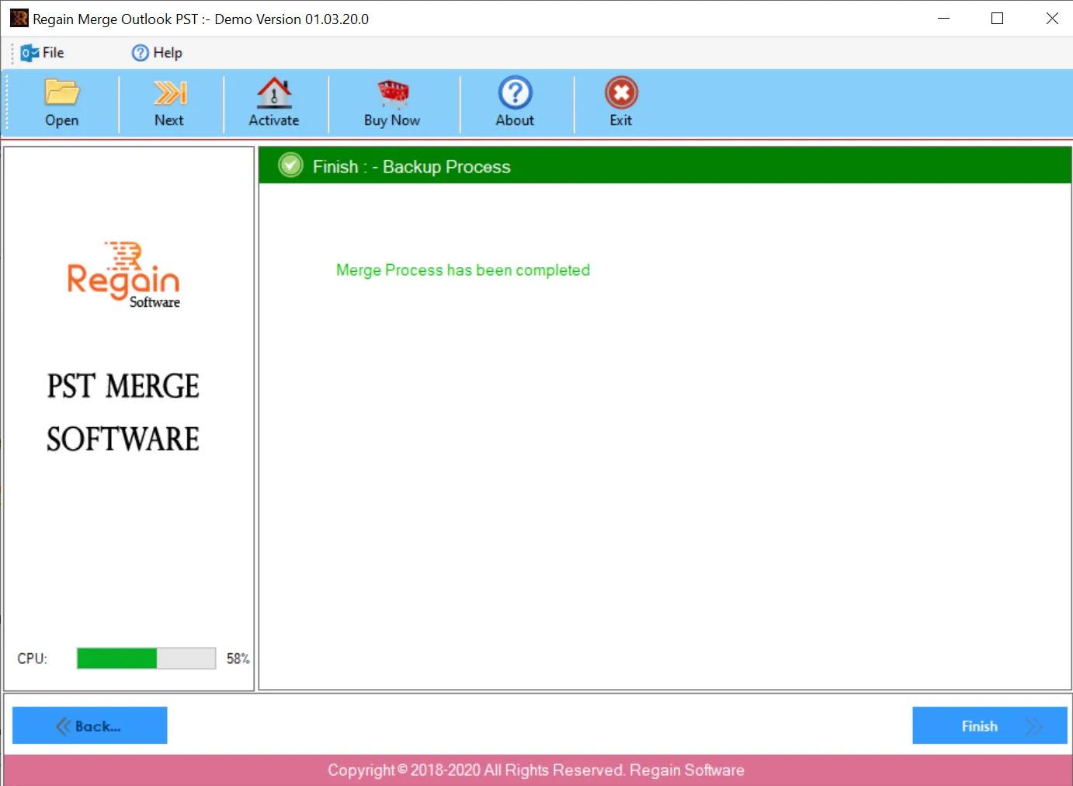This screenshot has width=1073, height=786.
Task: Click the Buy Now shopping cart icon
Action: click(x=393, y=92)
